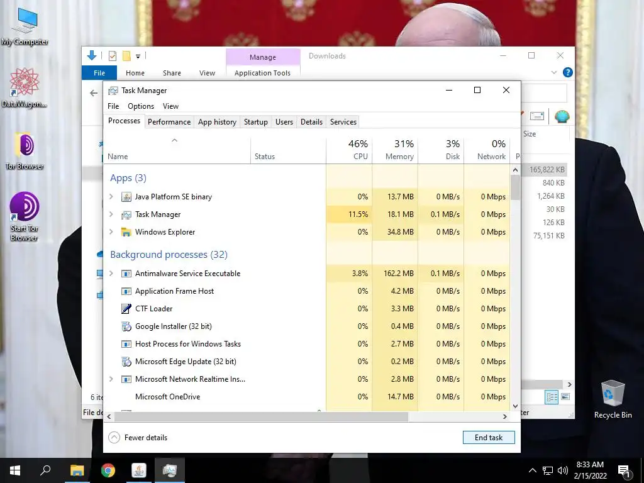The height and width of the screenshot is (483, 644).
Task: Switch Explorer to large thumbnails view icon
Action: 565,397
